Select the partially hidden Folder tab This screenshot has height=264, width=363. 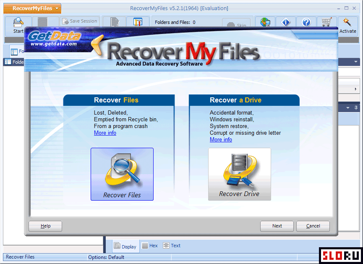tap(17, 51)
